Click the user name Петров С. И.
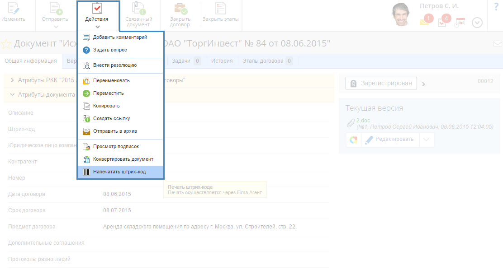The width and height of the screenshot is (503, 270). (439, 6)
